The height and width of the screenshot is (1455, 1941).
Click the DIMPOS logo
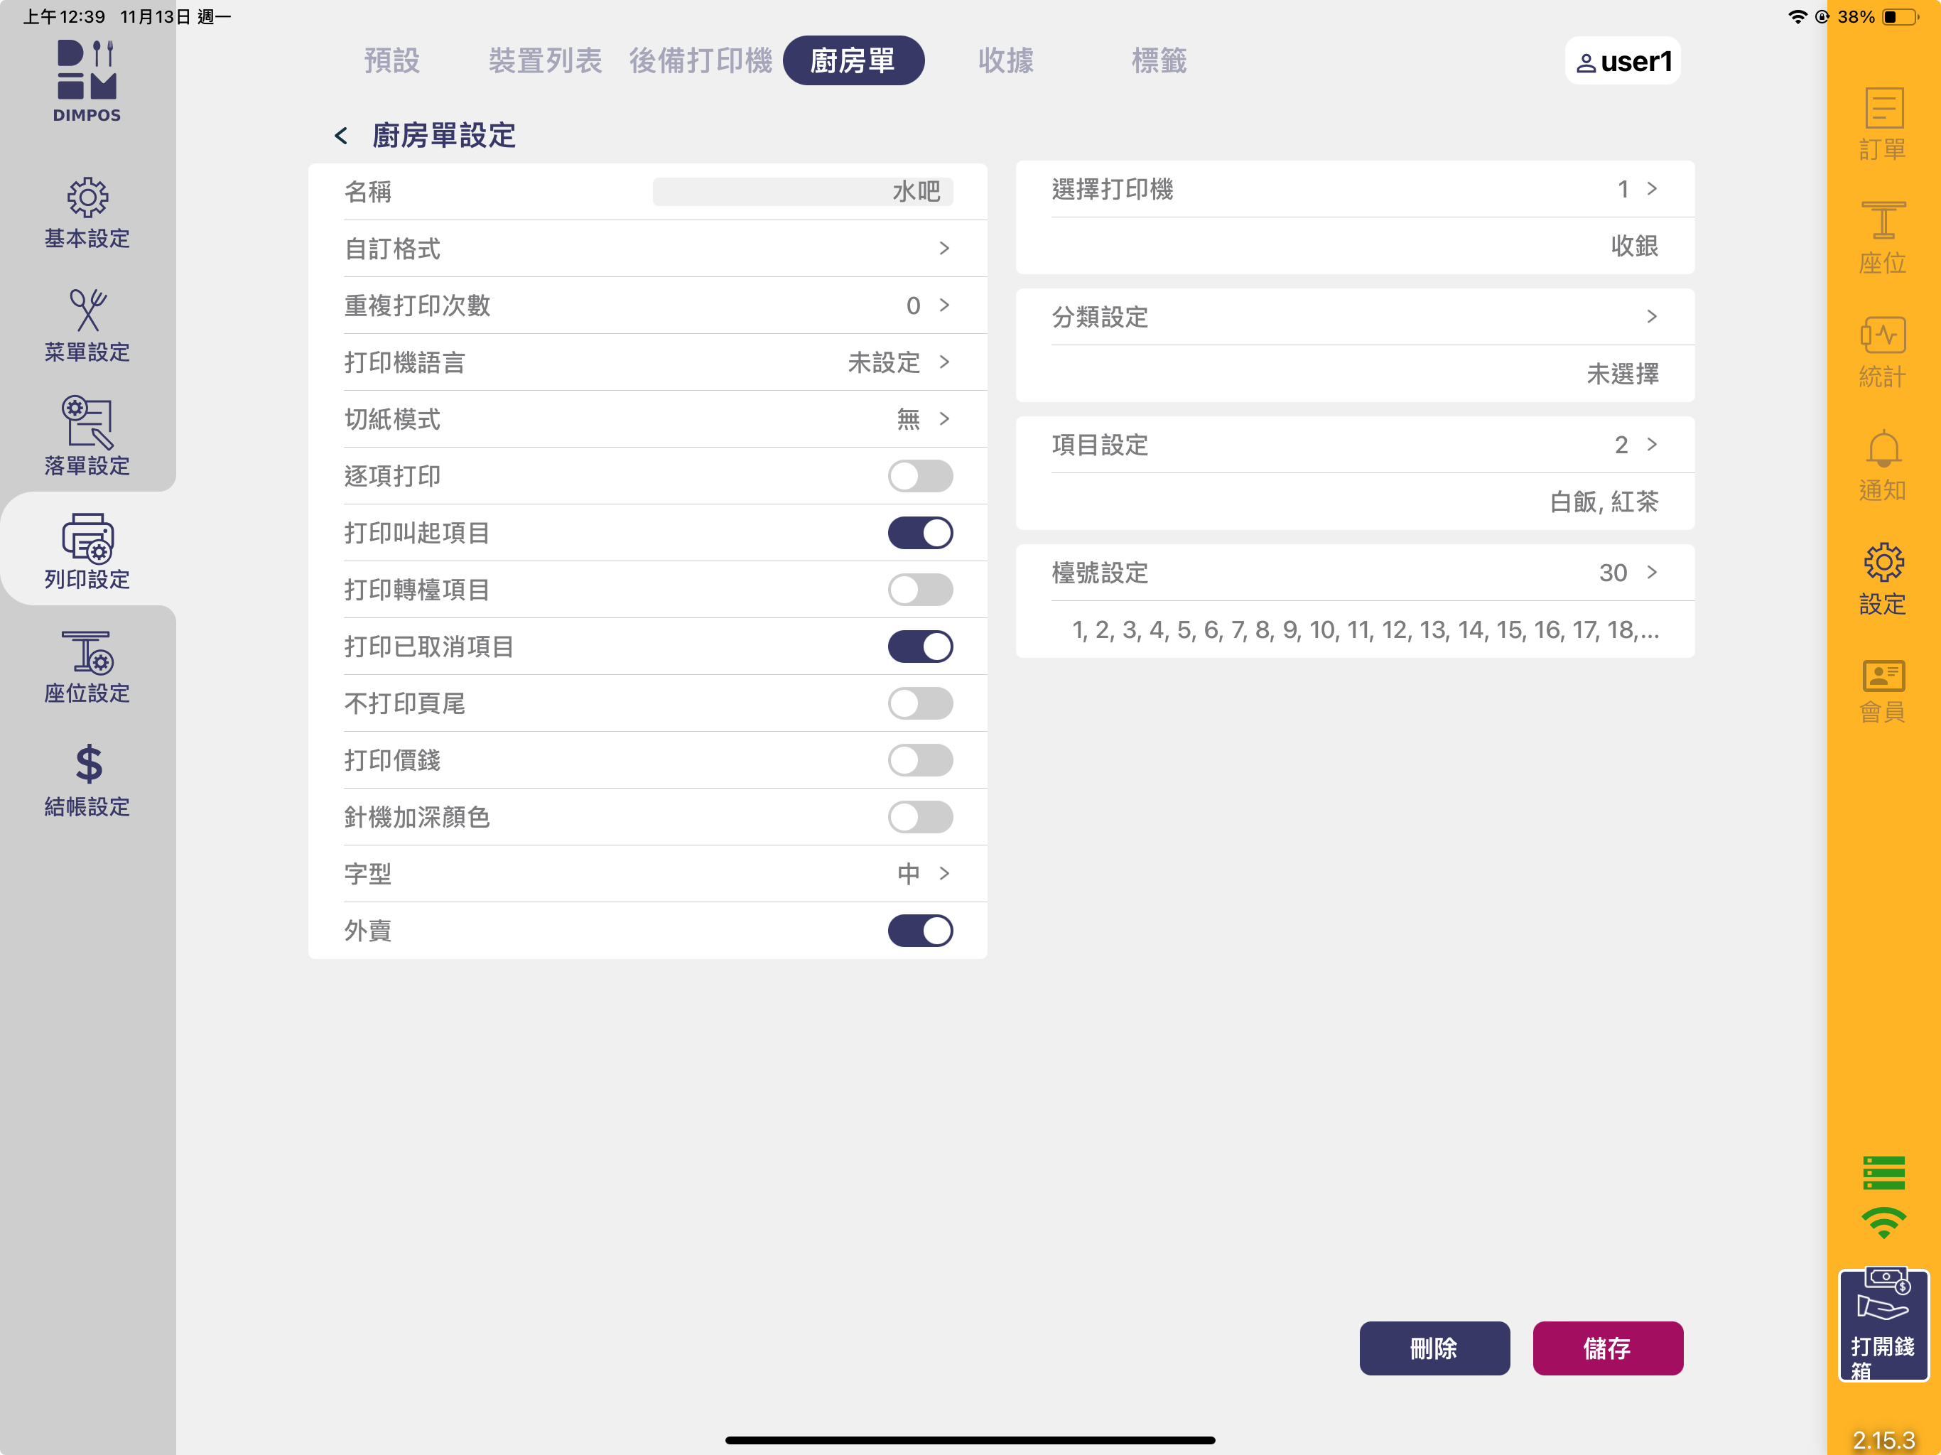87,81
